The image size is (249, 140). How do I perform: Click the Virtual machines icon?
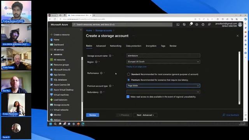click(x=51, y=95)
